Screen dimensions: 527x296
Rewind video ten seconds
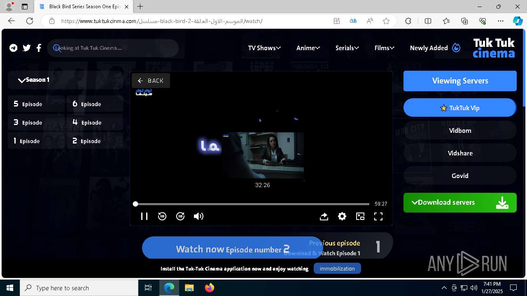(x=162, y=216)
